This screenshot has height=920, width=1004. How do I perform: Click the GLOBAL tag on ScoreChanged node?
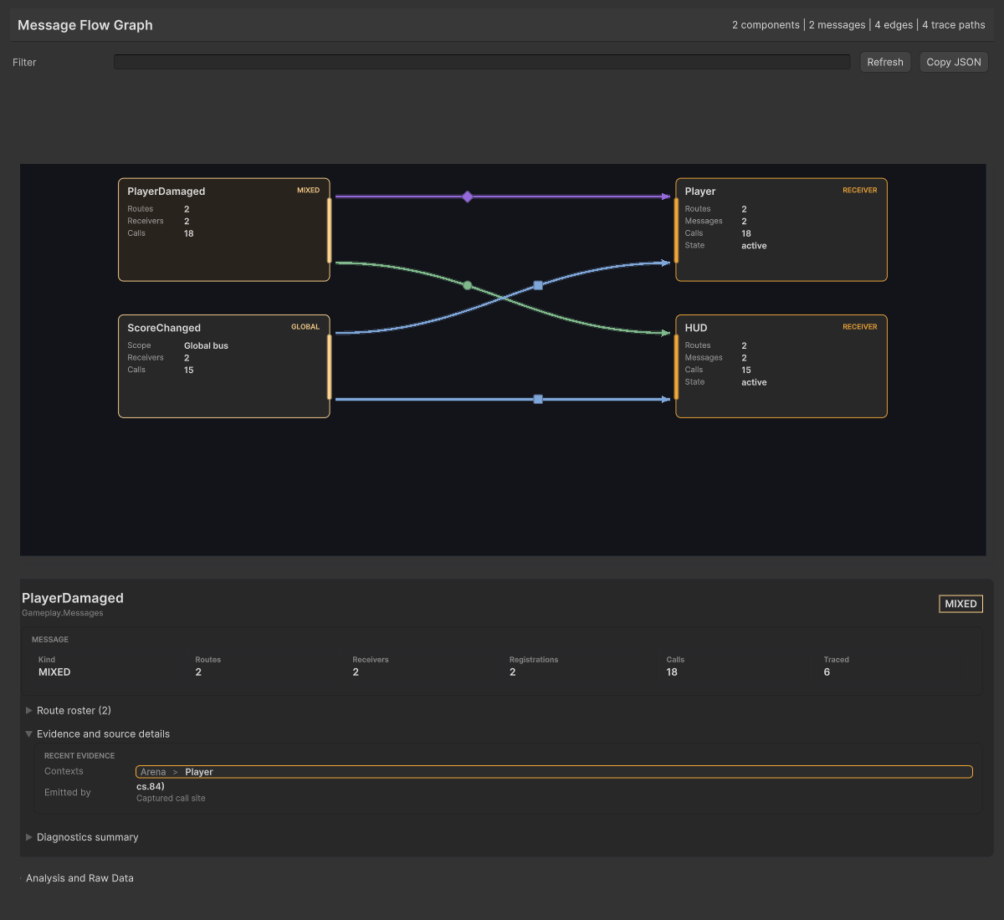(x=305, y=327)
